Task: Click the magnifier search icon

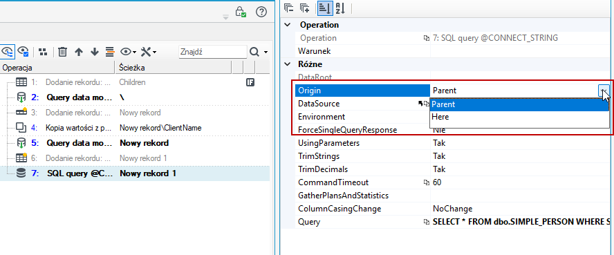Action: (254, 52)
